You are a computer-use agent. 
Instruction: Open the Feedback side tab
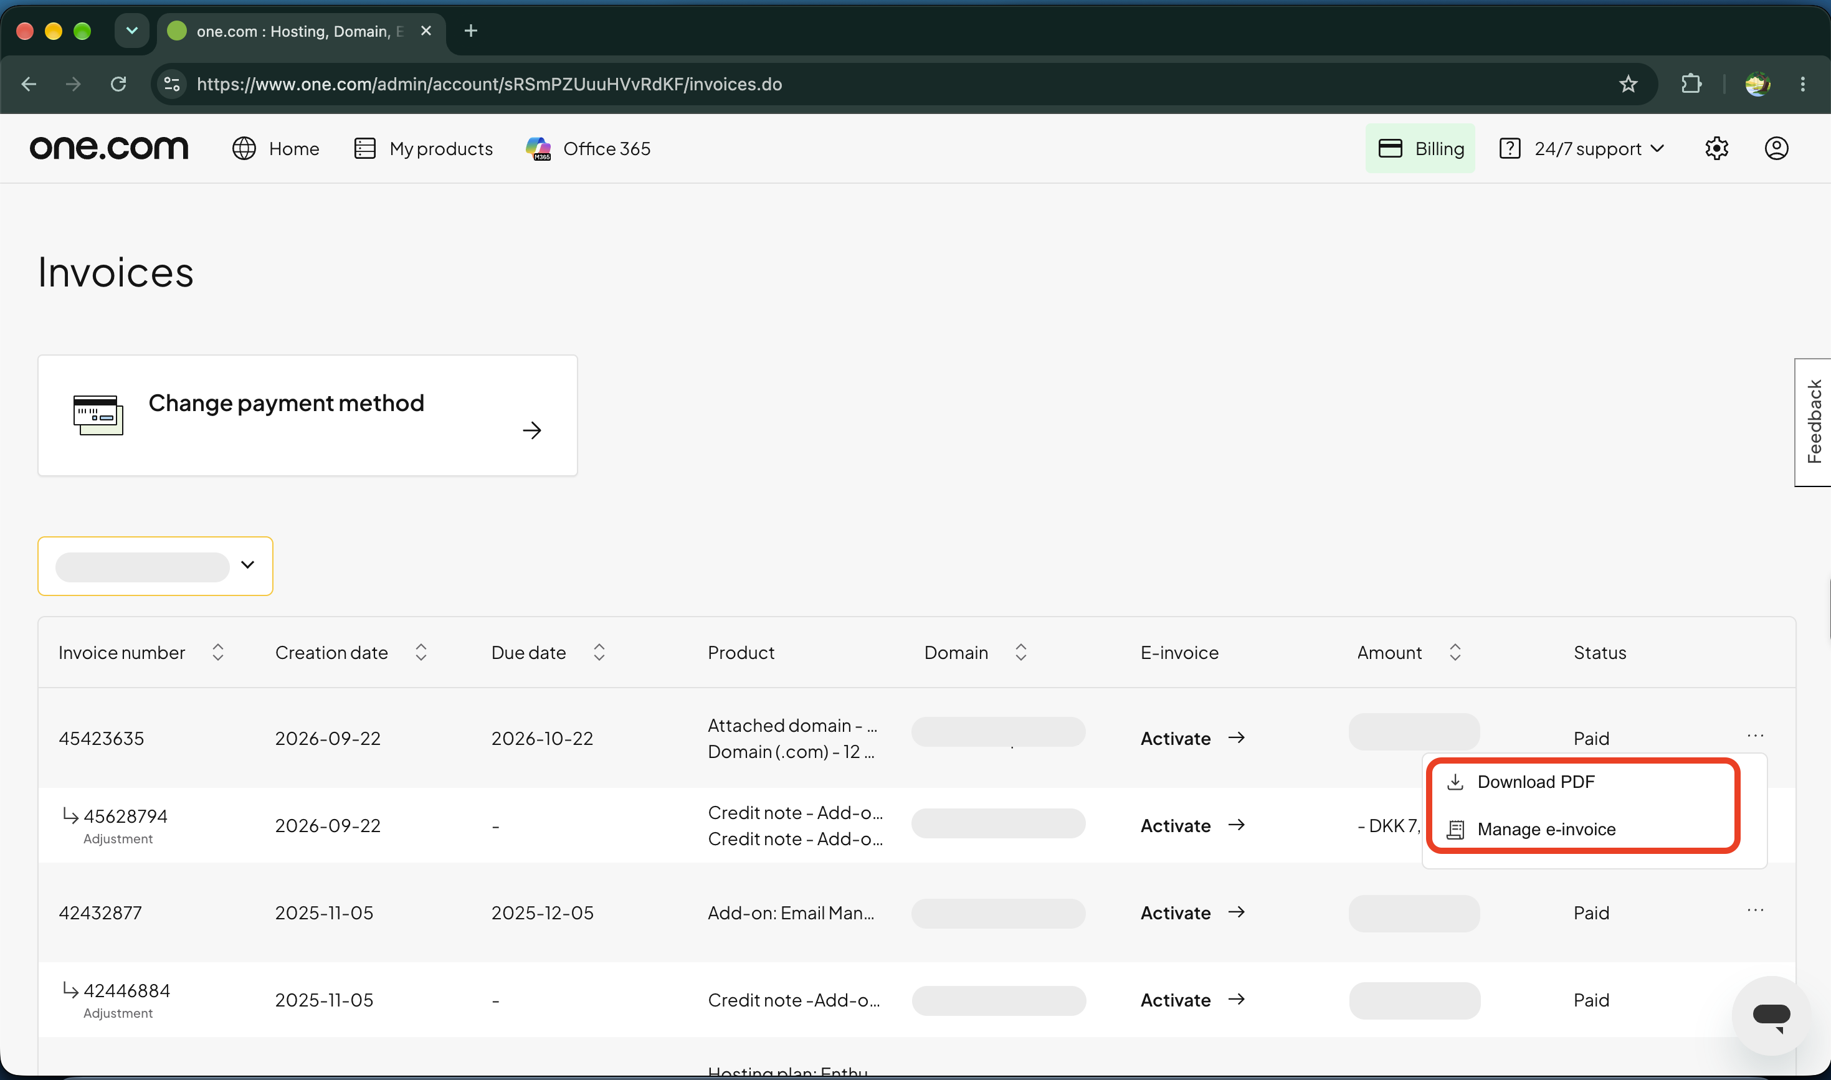click(x=1813, y=422)
